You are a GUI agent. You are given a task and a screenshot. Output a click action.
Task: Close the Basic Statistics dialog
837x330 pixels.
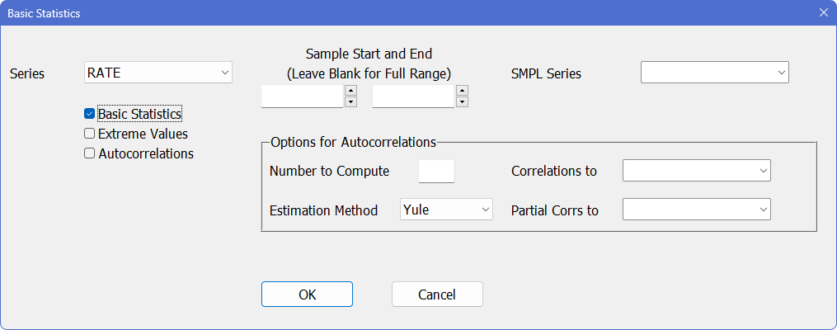point(823,14)
